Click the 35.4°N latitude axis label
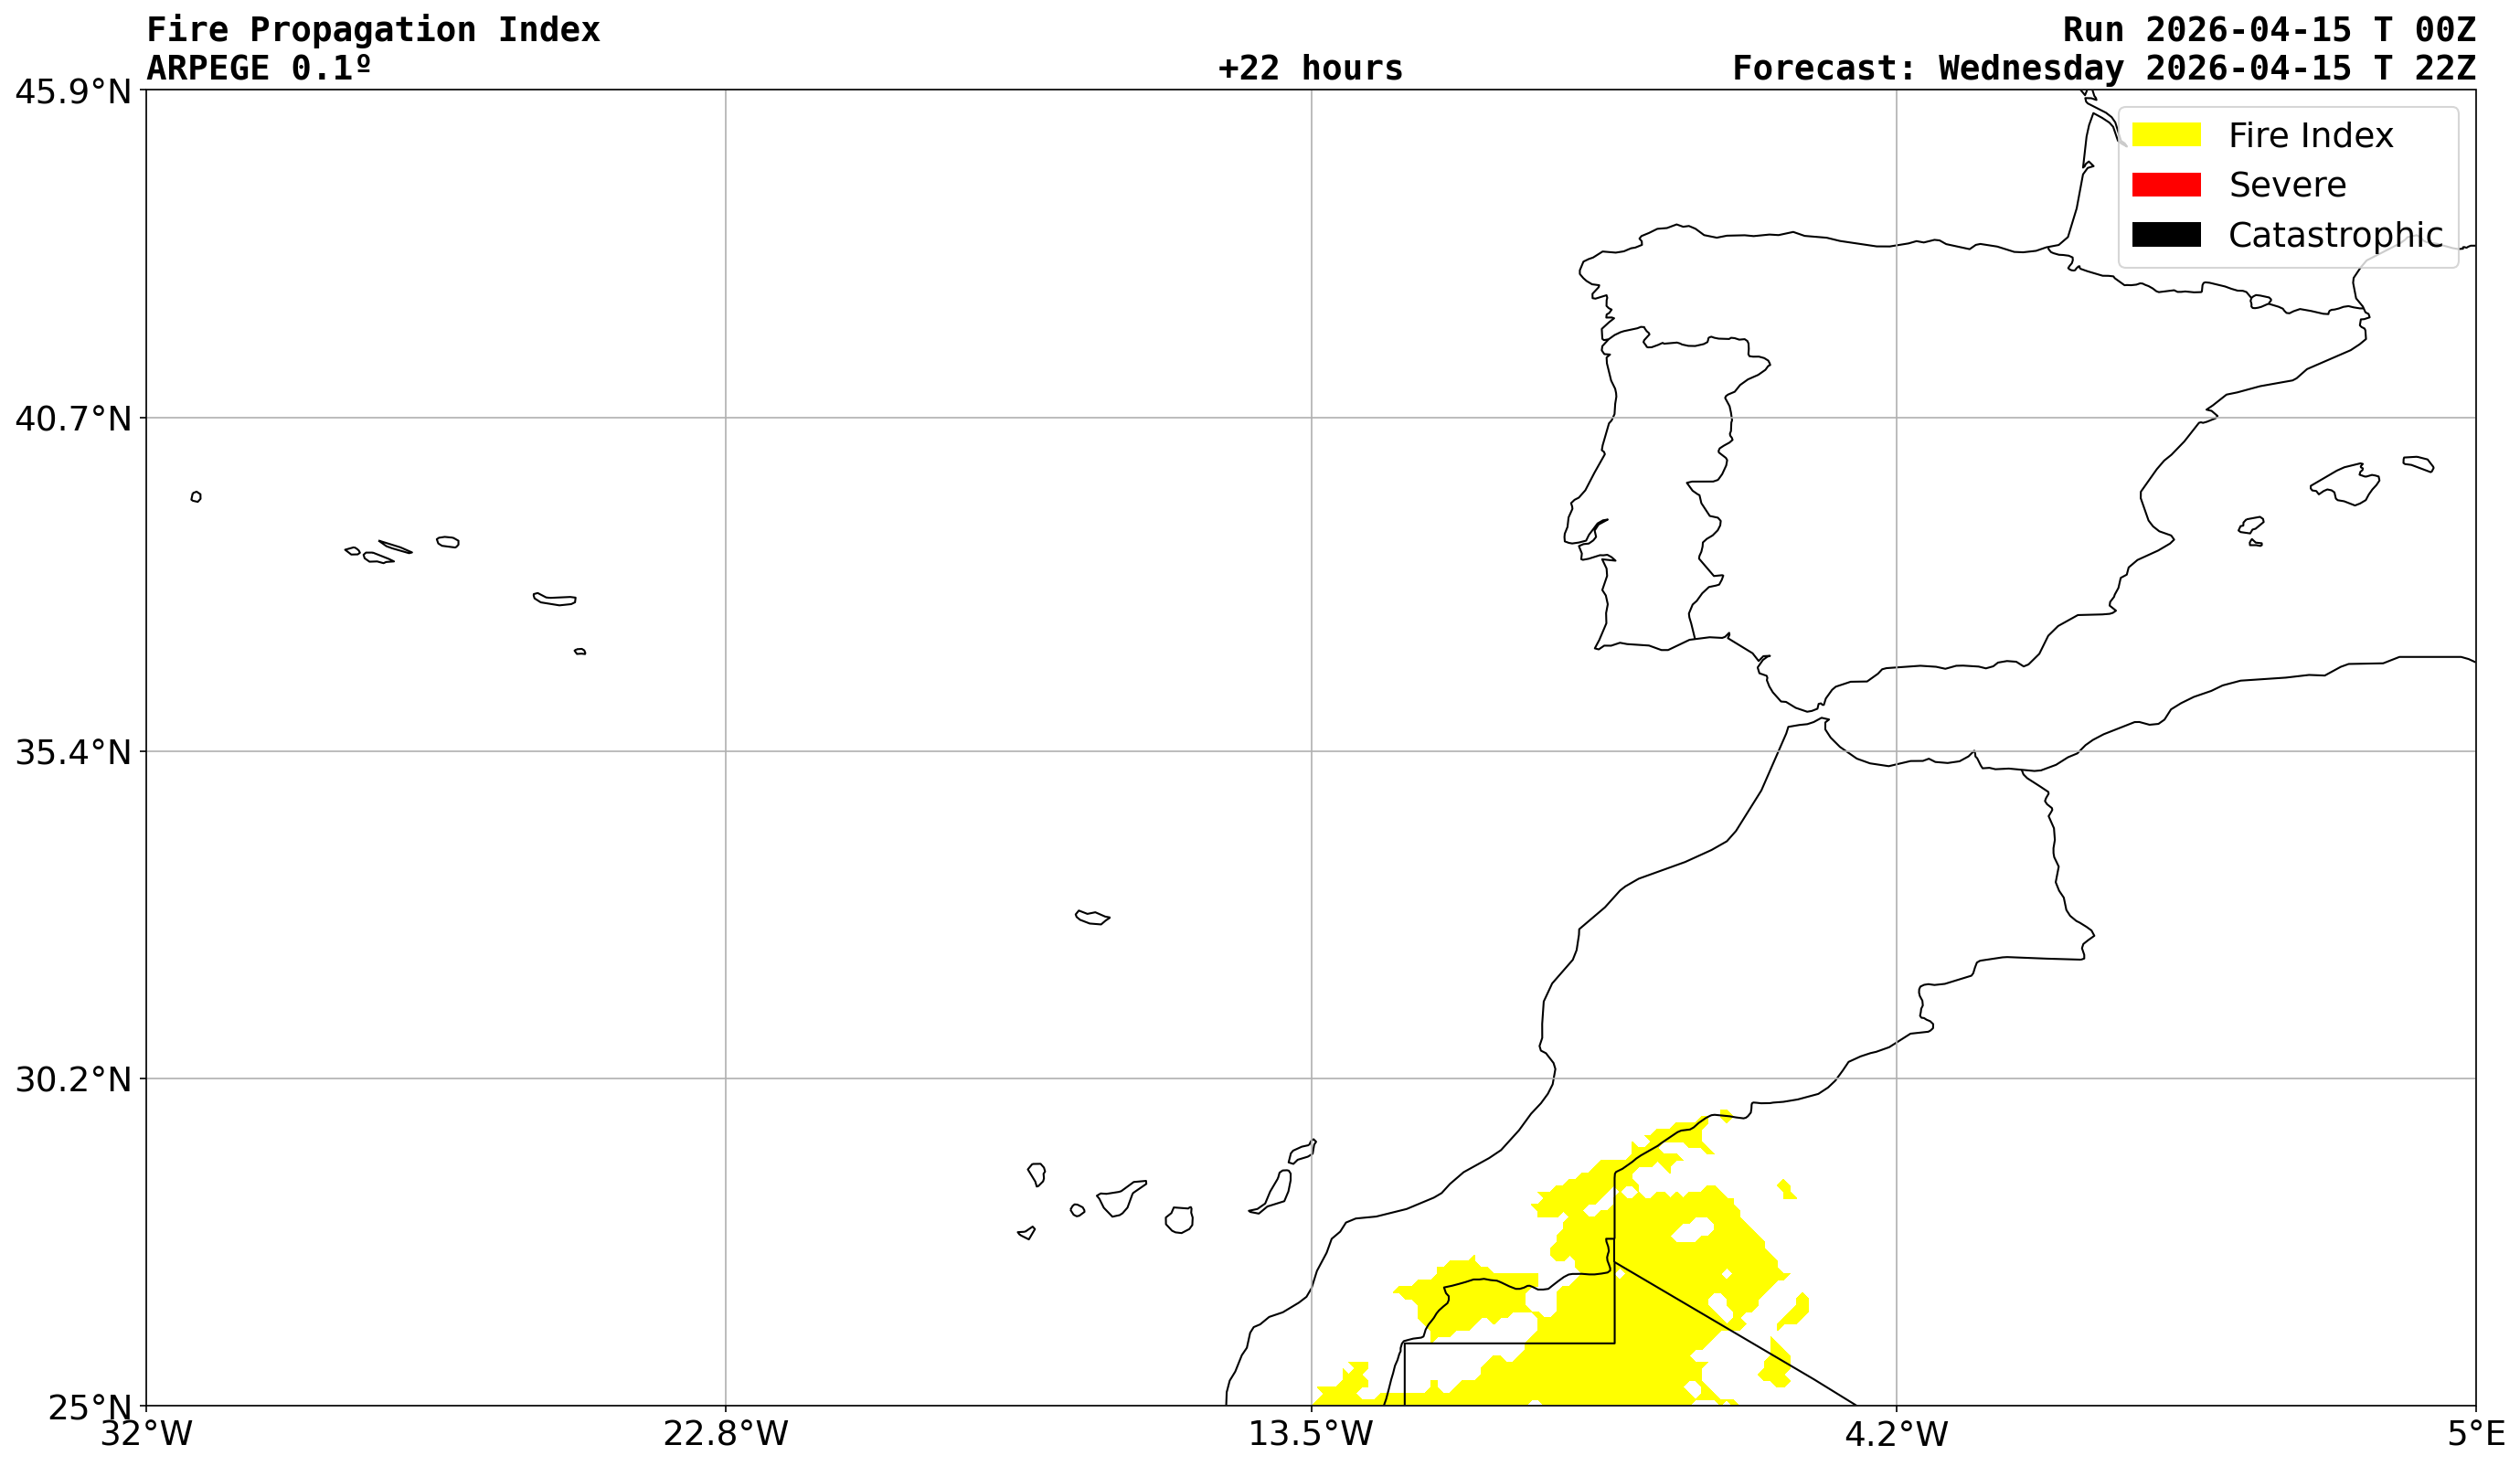Screen dimensions: 2520x1466 pyautogui.click(x=73, y=752)
